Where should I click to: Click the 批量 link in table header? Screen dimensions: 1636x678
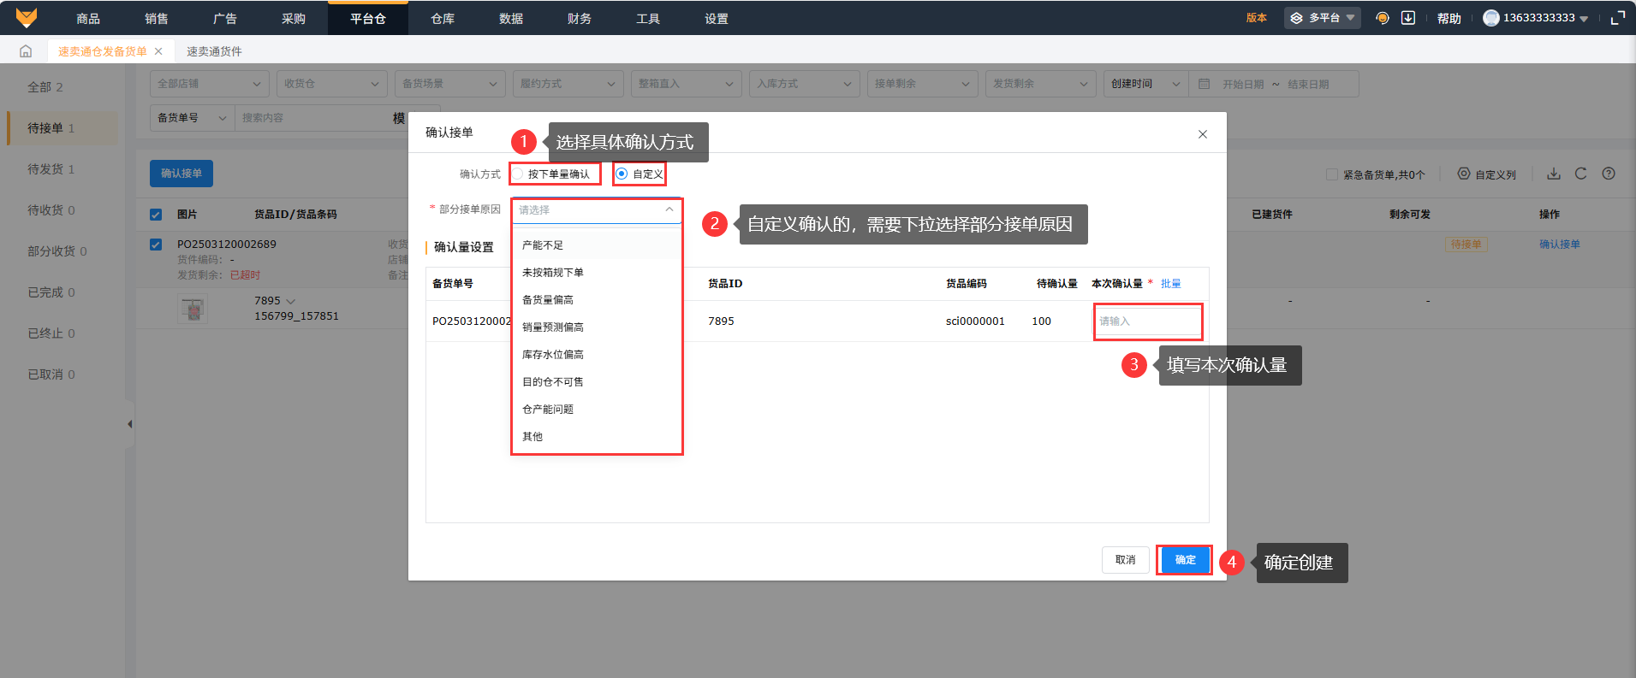coord(1170,284)
